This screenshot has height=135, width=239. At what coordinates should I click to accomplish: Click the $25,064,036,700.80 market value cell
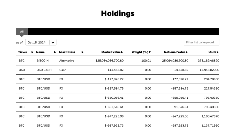pyautogui.click(x=105, y=61)
